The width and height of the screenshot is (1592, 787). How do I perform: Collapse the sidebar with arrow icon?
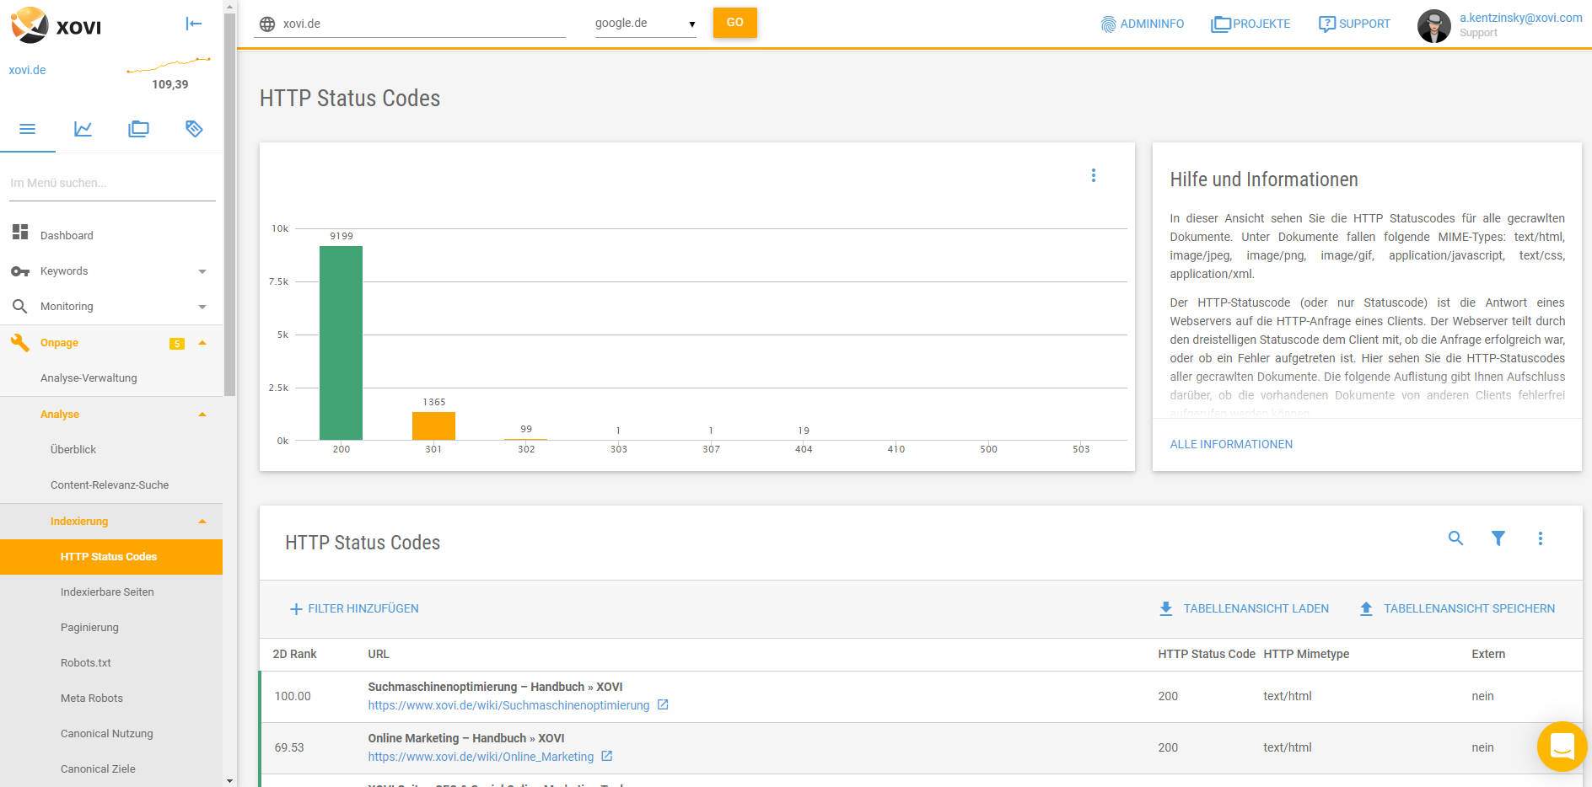click(194, 24)
